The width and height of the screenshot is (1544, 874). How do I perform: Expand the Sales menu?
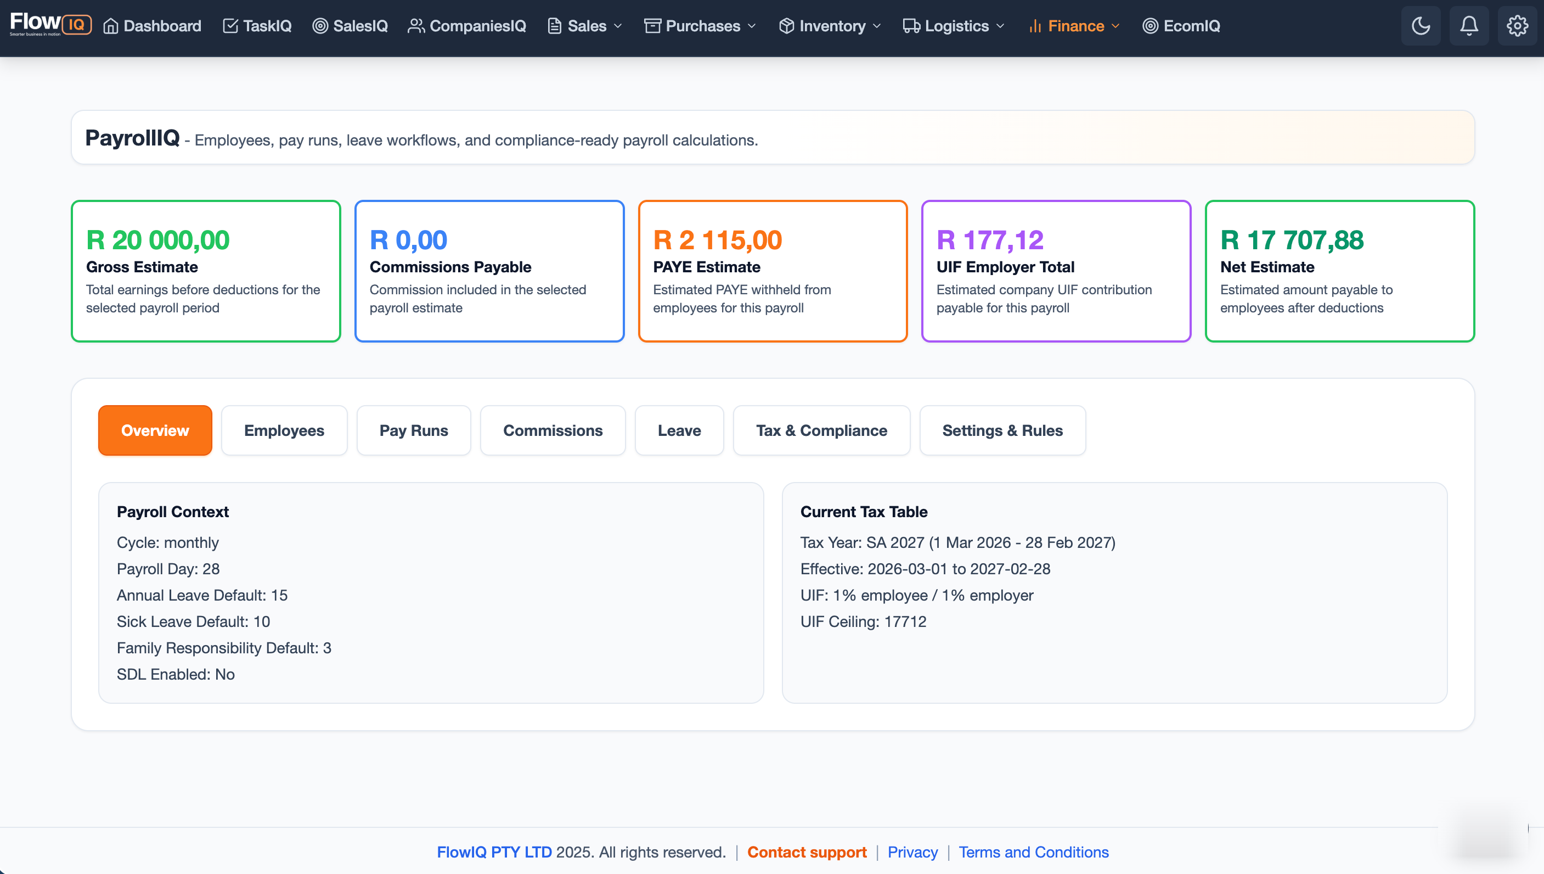[584, 25]
